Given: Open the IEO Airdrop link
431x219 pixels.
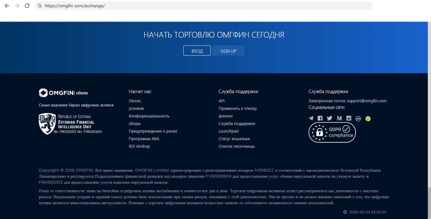Looking at the screenshot, I should pyautogui.click(x=139, y=146).
